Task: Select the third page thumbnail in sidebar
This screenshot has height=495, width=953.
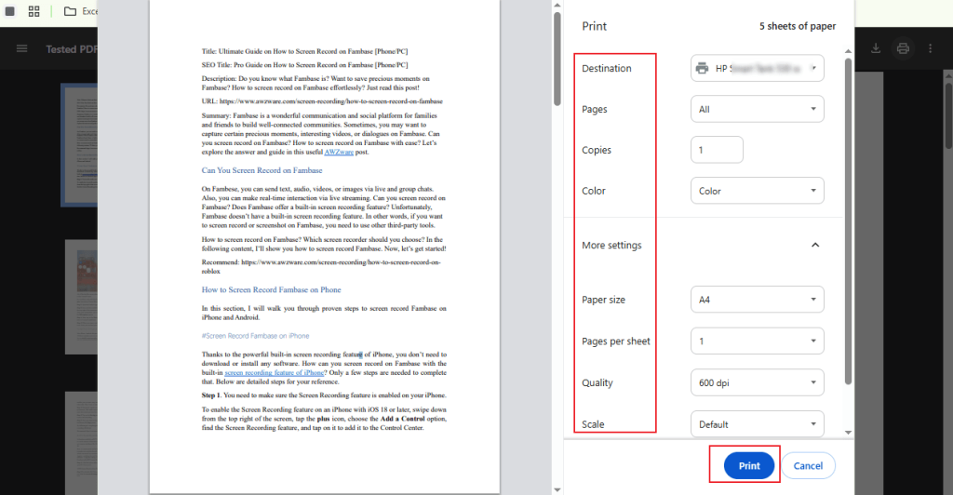Action: (82, 443)
